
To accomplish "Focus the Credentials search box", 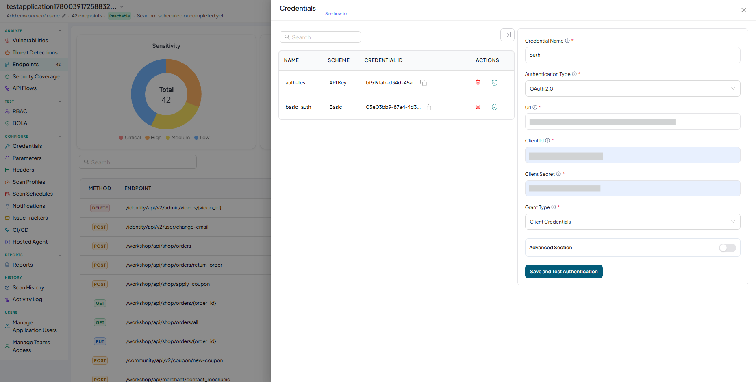I will tap(320, 37).
